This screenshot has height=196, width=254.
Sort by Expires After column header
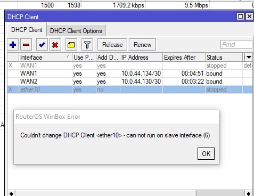(x=184, y=58)
